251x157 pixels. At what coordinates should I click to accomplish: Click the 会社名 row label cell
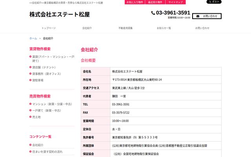[x=95, y=71]
